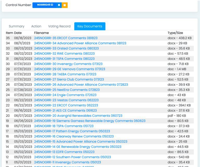Screen dimensions: 200x167
Task: Open the Voting Record tab
Action: coord(59,26)
